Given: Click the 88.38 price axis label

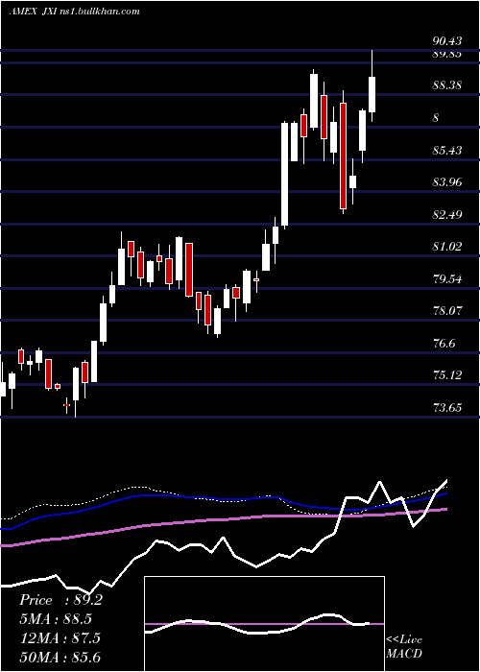Looking at the screenshot, I should tap(447, 85).
